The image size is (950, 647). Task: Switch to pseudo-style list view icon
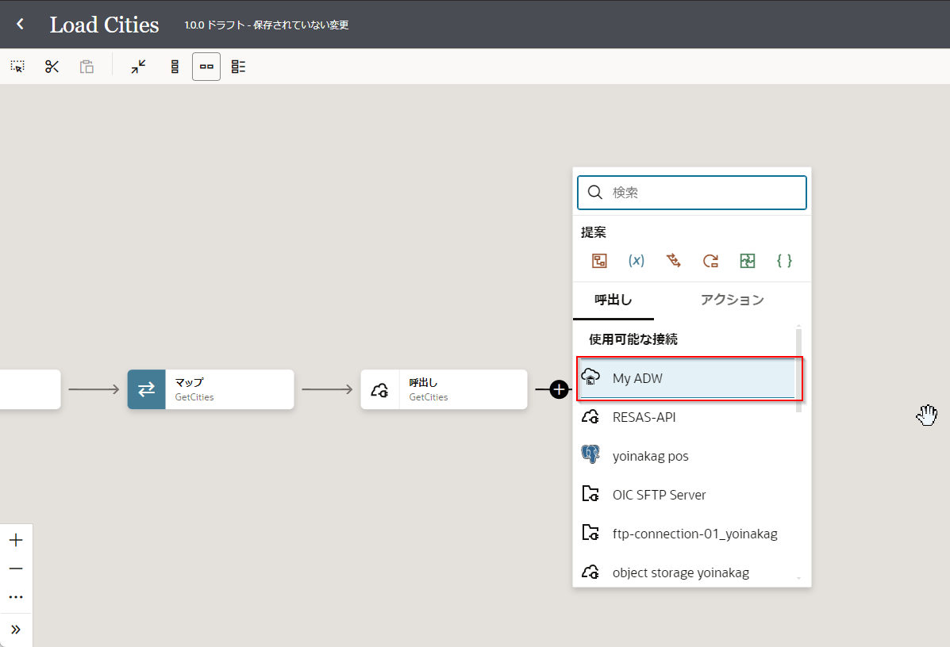pos(238,67)
